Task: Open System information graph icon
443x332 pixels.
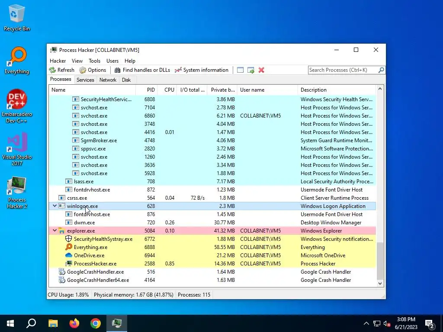Action: pyautogui.click(x=178, y=70)
